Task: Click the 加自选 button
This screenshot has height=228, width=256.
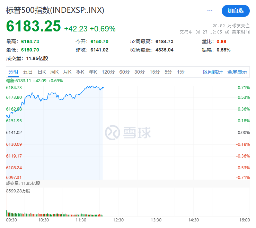Action: coord(236,11)
